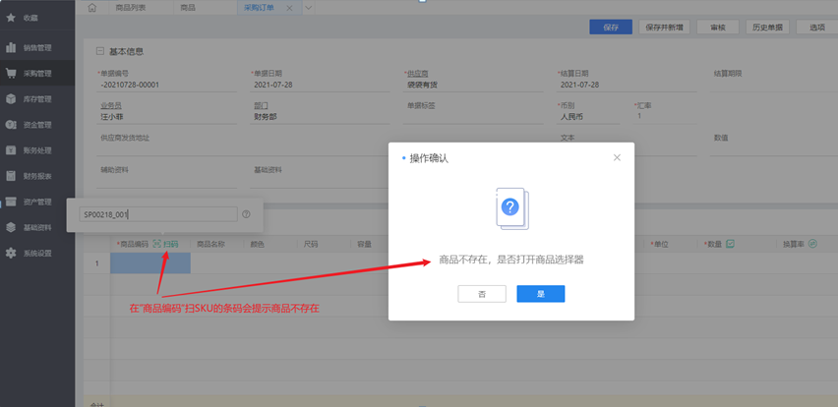Viewport: 838px width, 407px height.
Task: Click the SP00218_001 barcode input field
Action: click(x=157, y=214)
